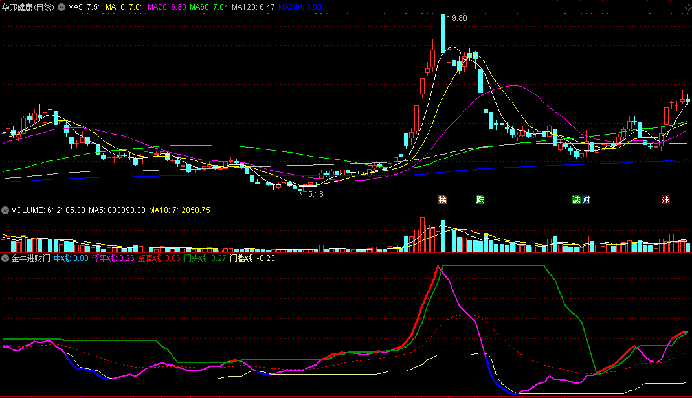The image size is (692, 398).
Task: Click the 浮平线: 0.26 value
Action: click(x=113, y=258)
